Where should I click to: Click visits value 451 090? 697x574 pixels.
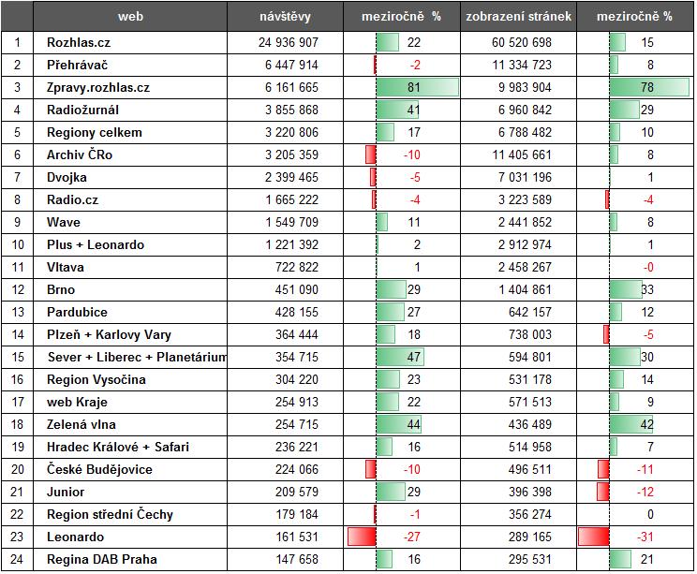click(x=297, y=289)
